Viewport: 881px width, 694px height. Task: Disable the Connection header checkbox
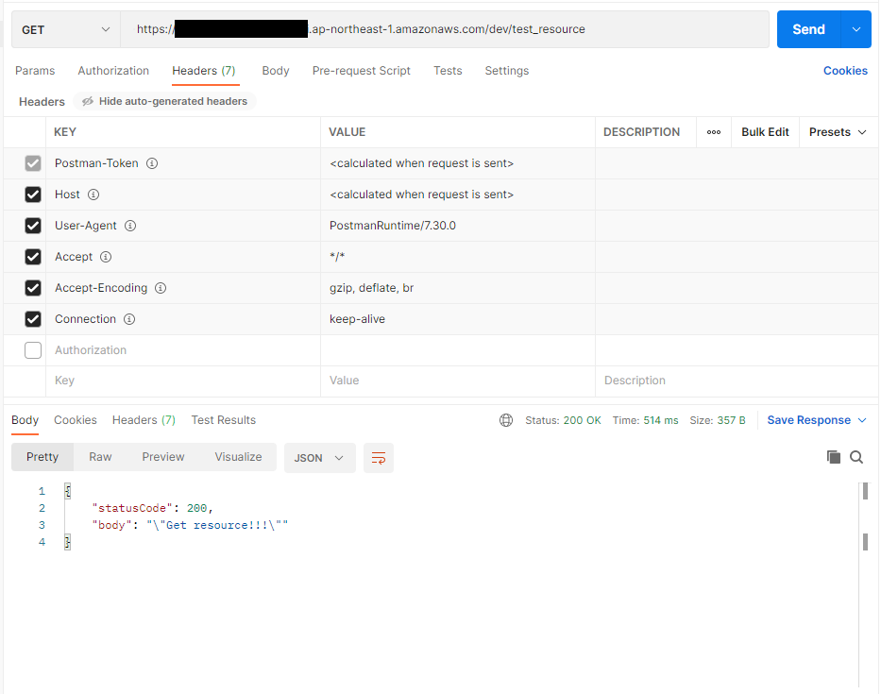(32, 318)
